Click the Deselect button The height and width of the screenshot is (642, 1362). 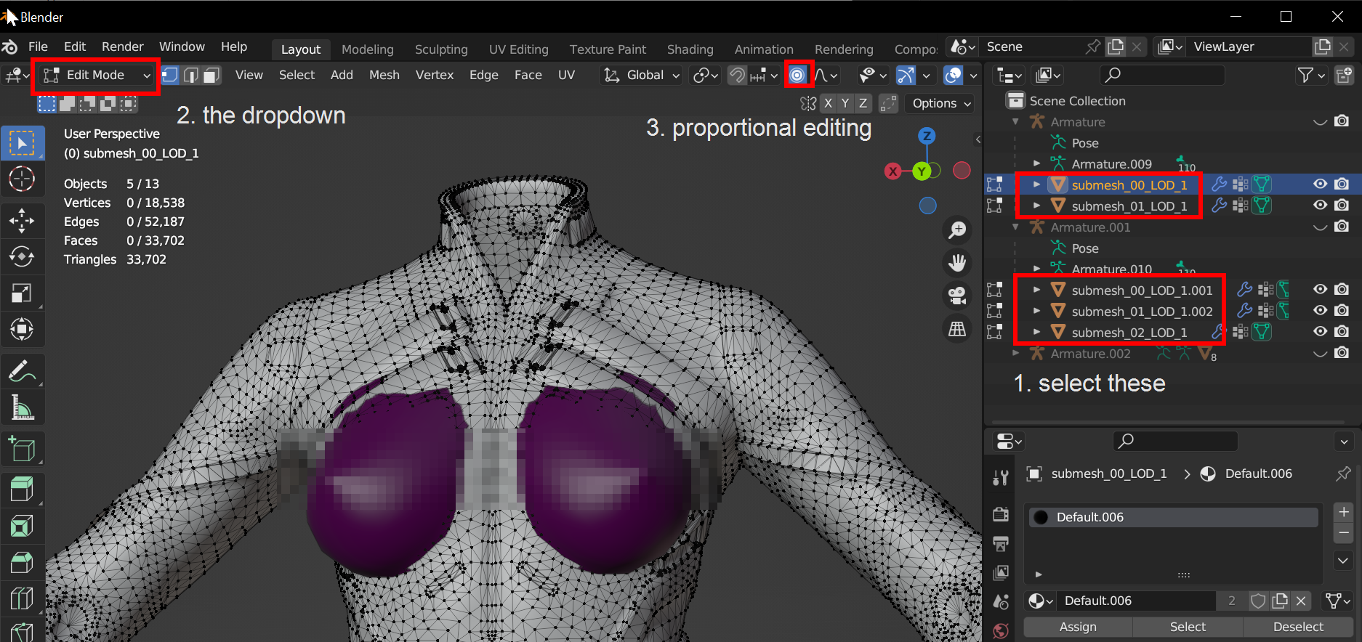[x=1298, y=627]
